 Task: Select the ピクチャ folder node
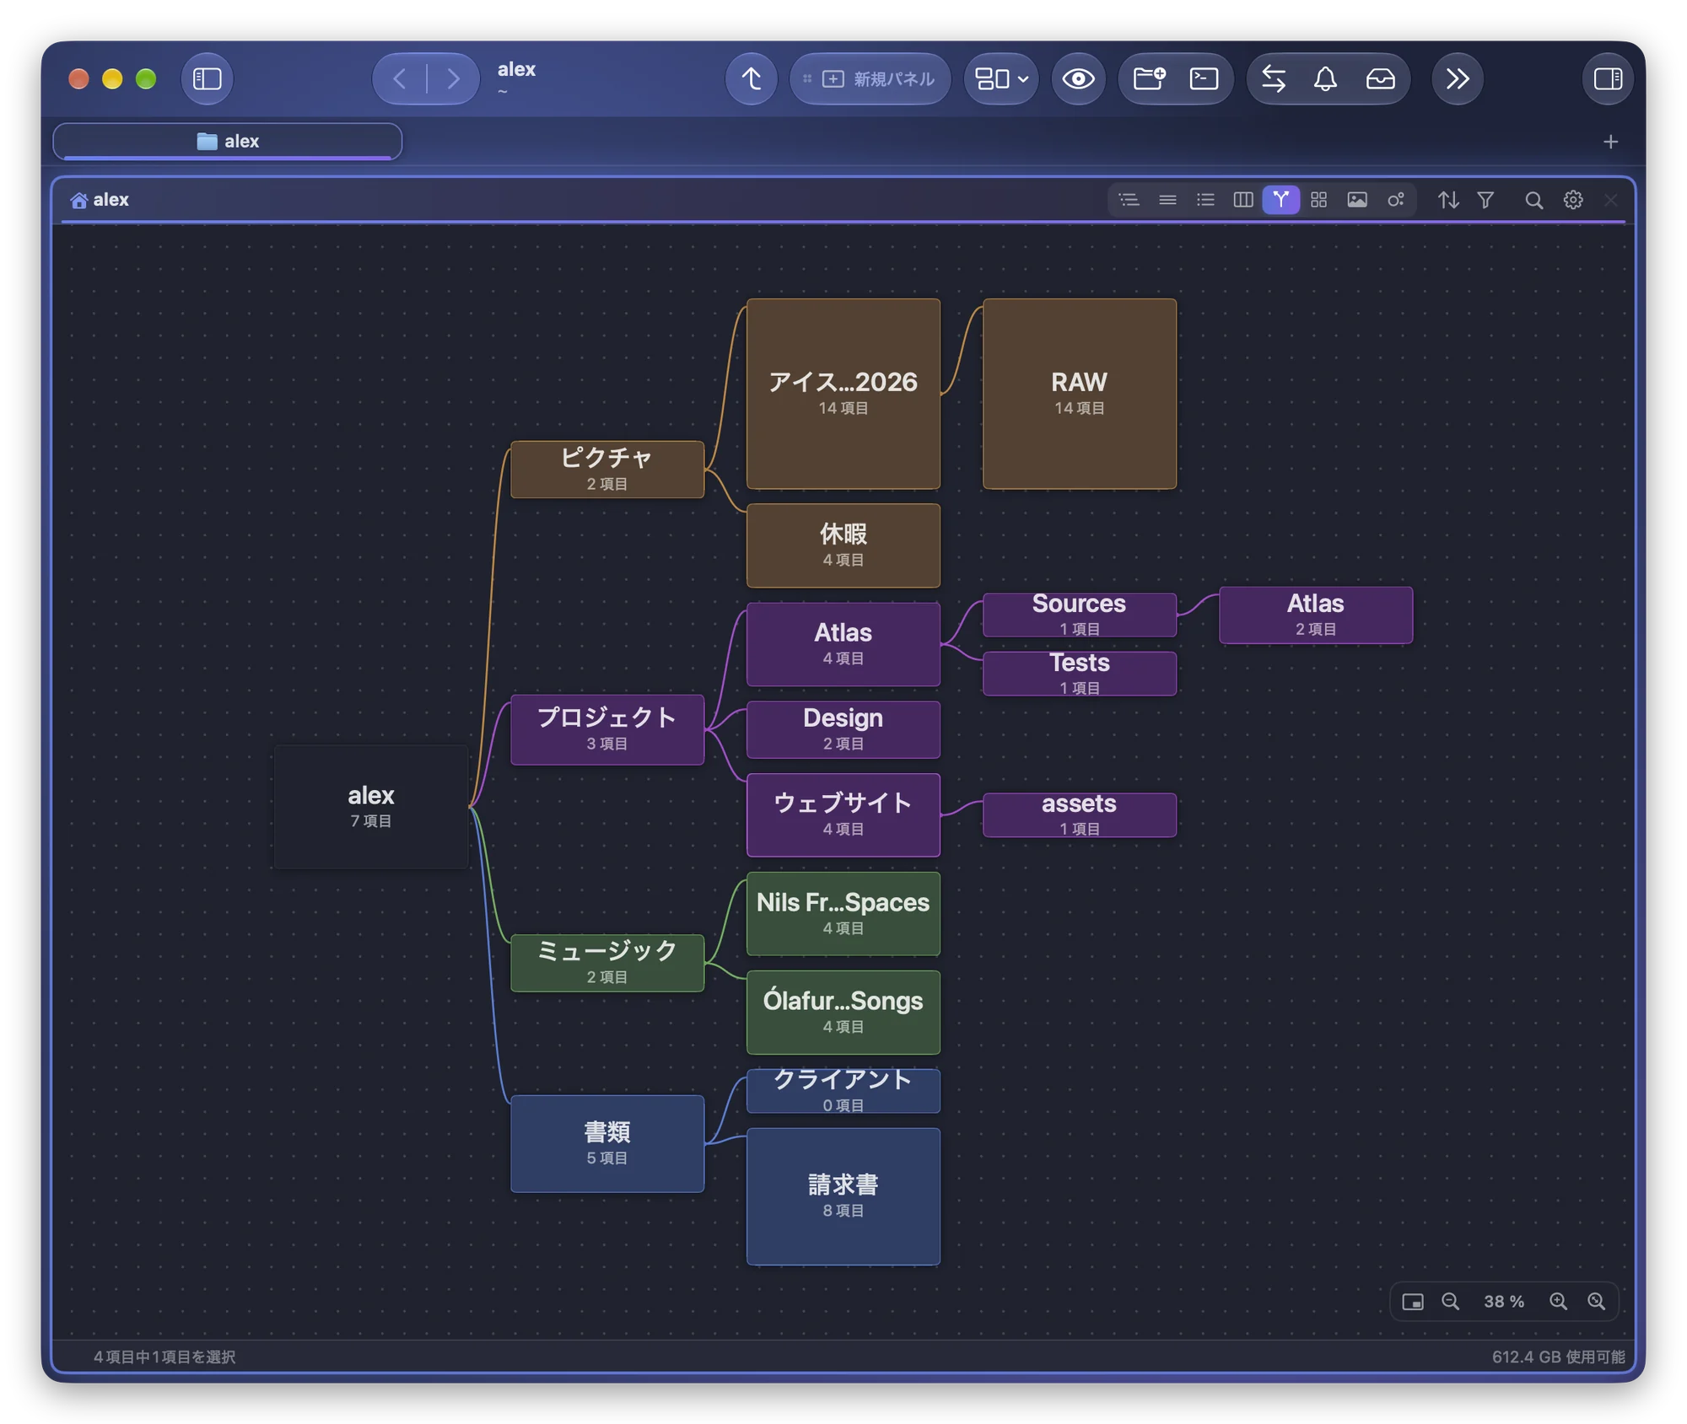(x=606, y=469)
